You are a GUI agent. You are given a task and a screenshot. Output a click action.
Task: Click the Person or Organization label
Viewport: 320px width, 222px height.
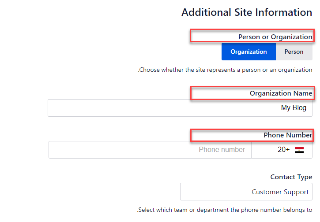pos(275,37)
